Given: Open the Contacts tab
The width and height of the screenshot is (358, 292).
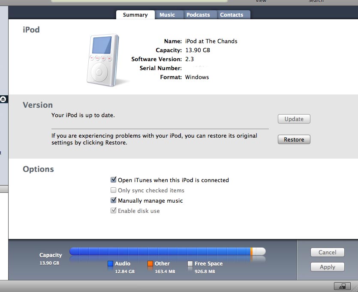Looking at the screenshot, I should tap(232, 15).
